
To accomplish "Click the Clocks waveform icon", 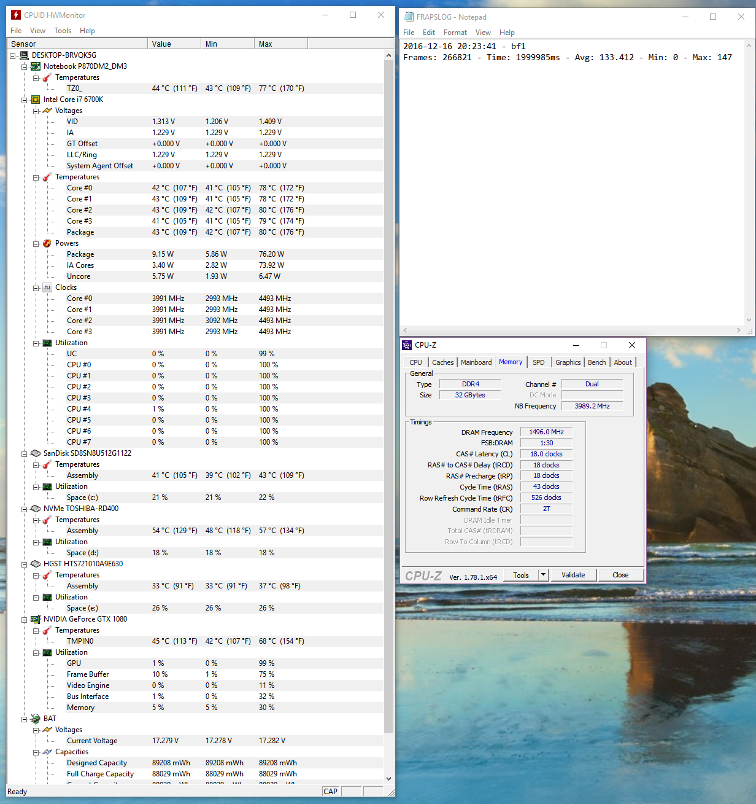I will [47, 287].
